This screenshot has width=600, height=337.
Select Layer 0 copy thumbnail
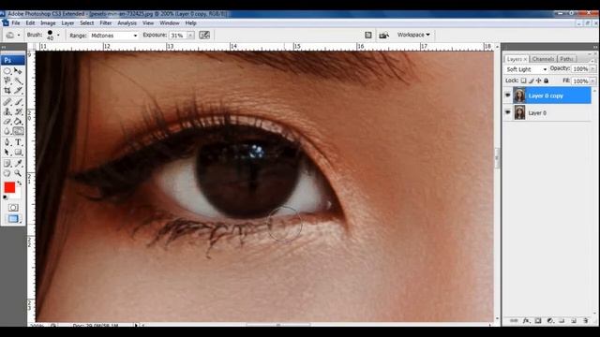[519, 95]
